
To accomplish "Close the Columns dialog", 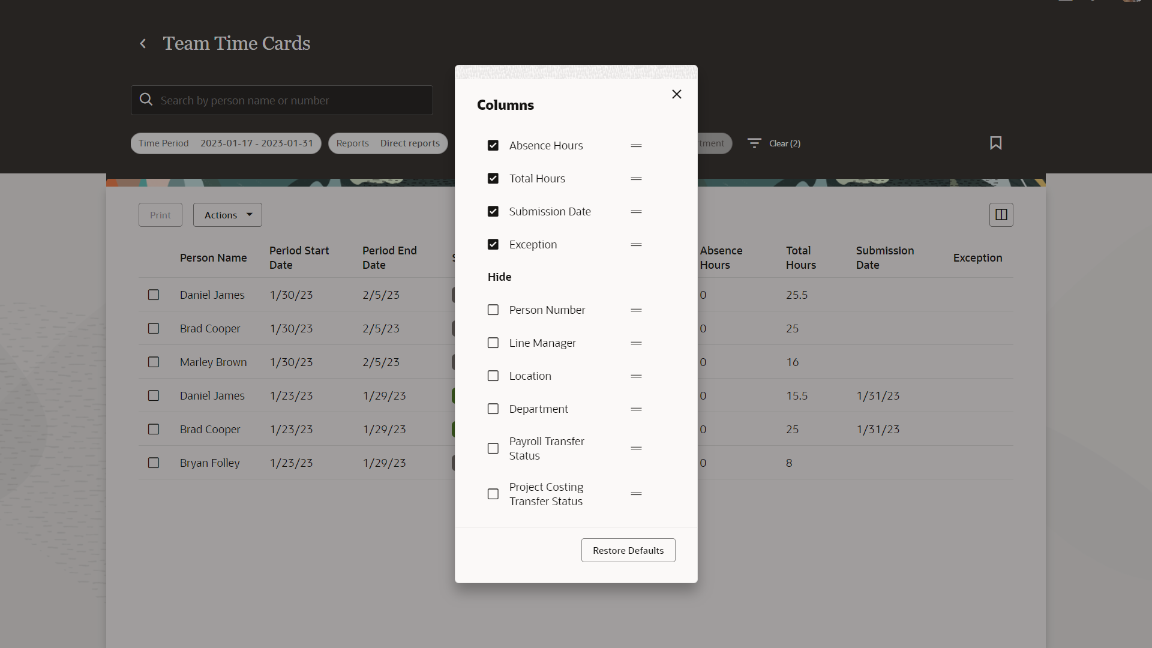I will [677, 94].
